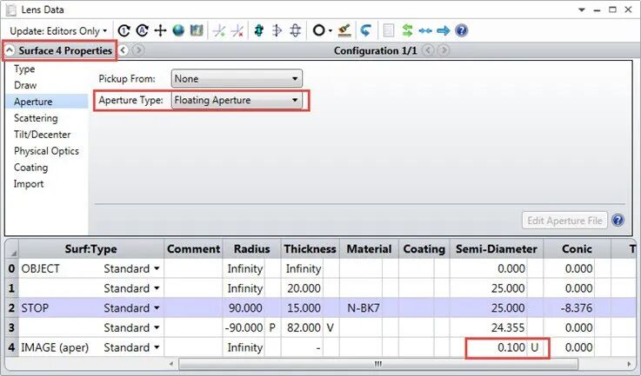Open surface 3 type dropdown arrow
This screenshot has width=641, height=376.
[157, 327]
